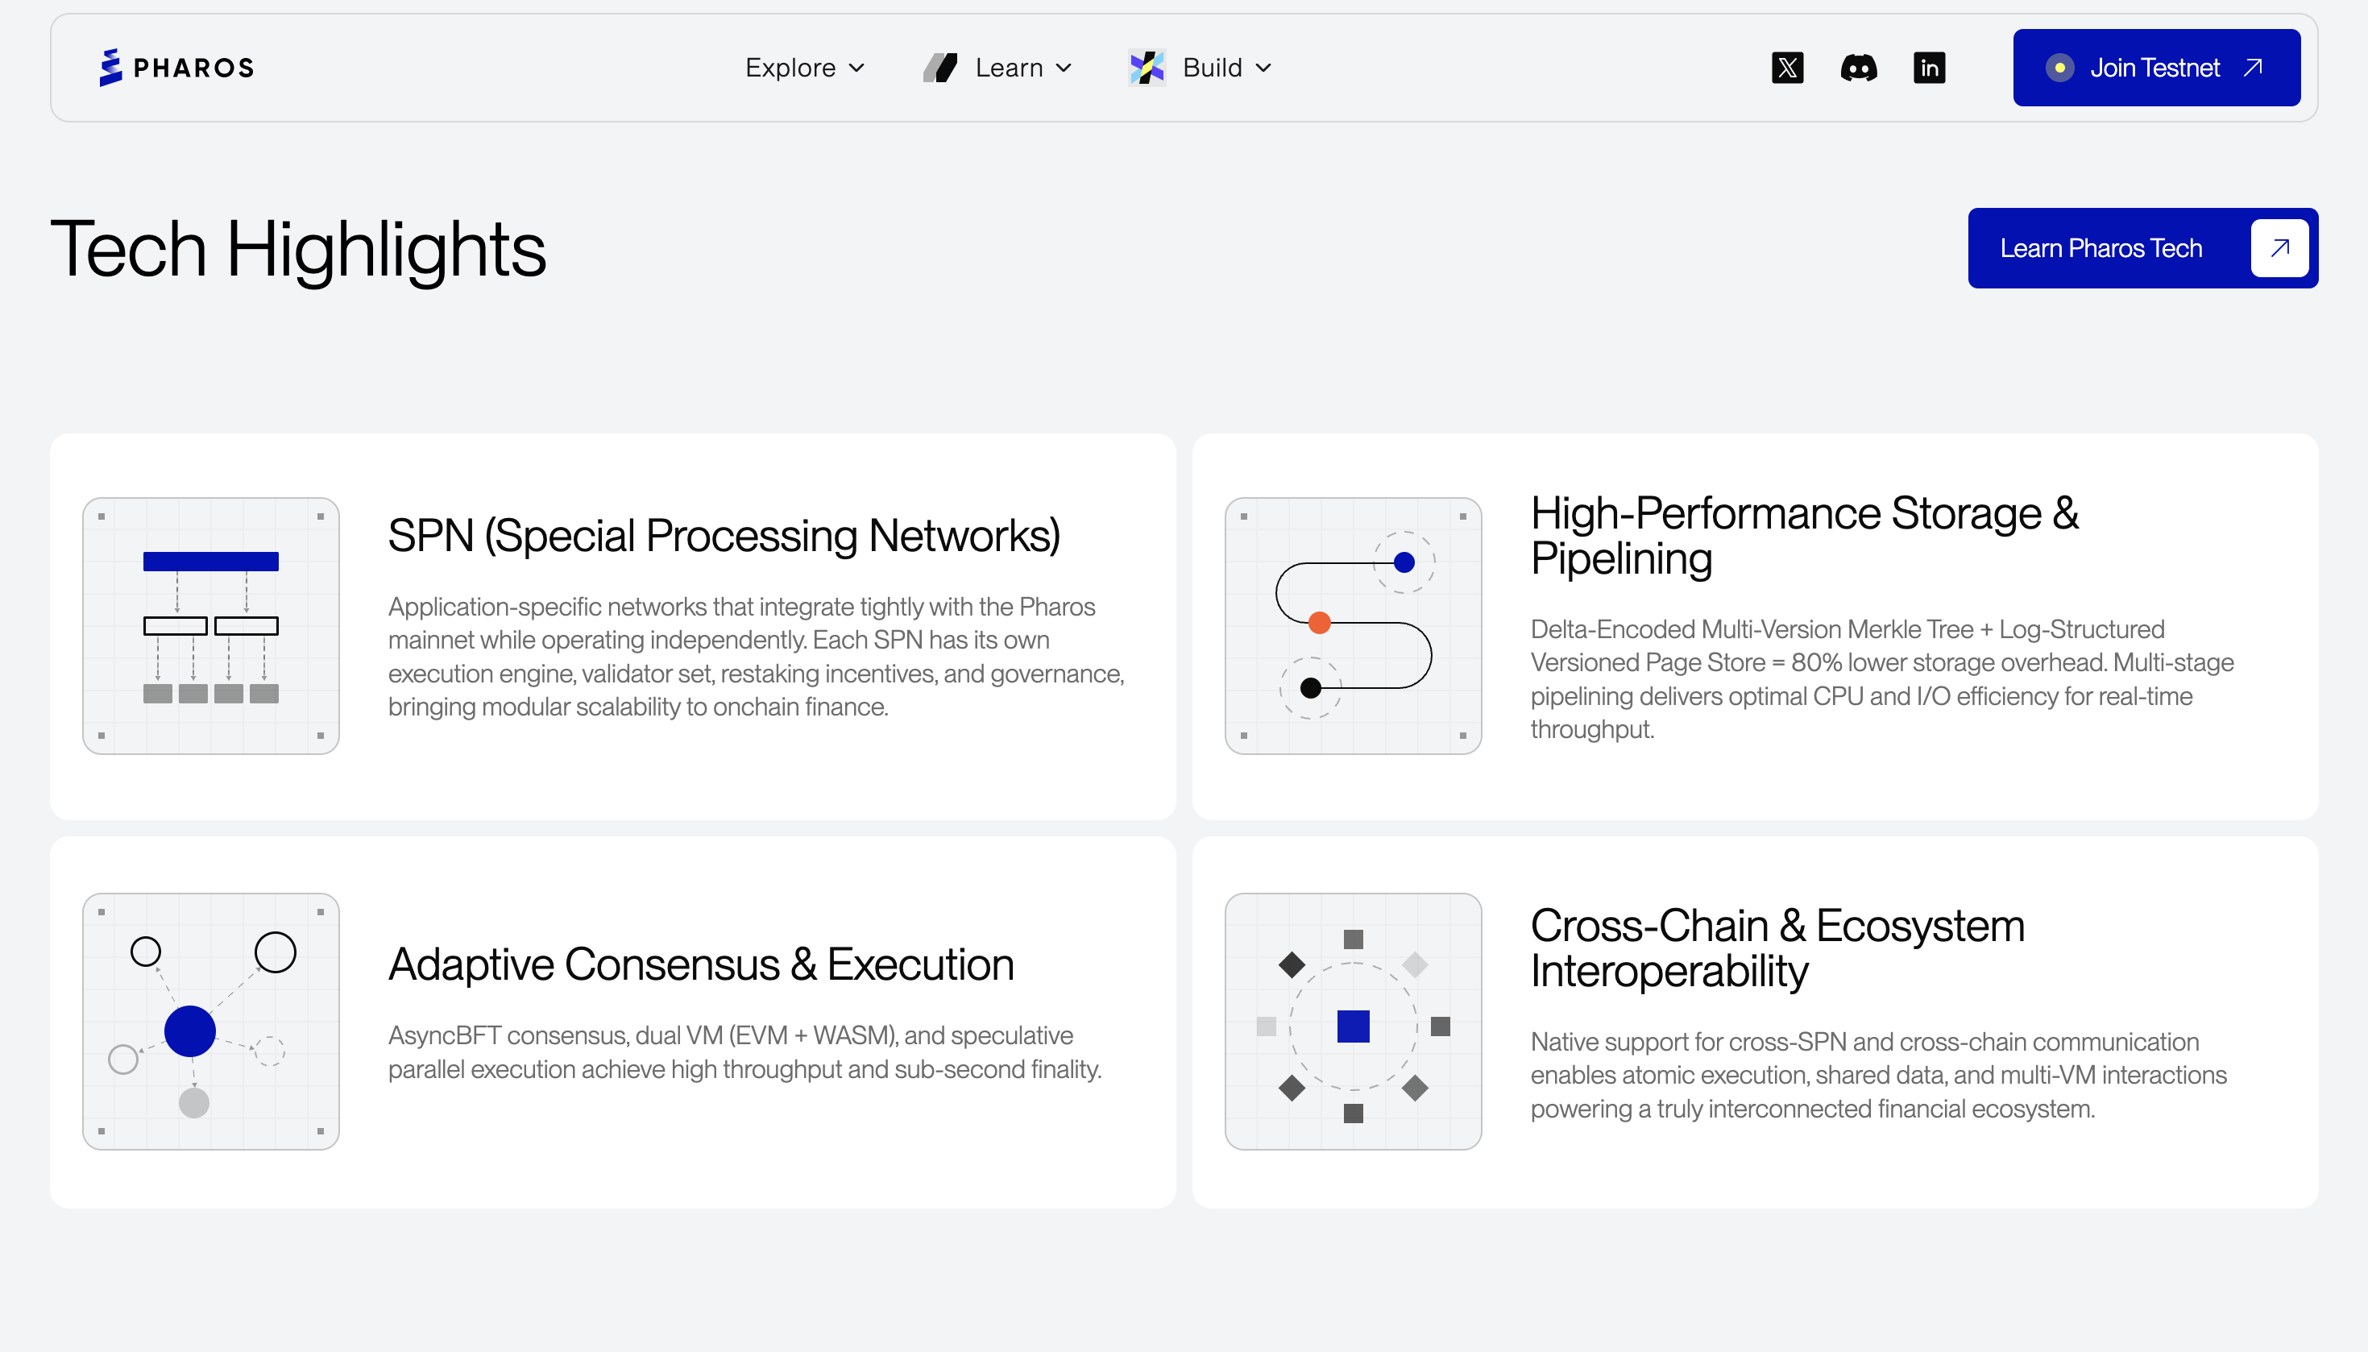
Task: Click the yellow dot indicator on Join Testnet
Action: pyautogui.click(x=2060, y=68)
